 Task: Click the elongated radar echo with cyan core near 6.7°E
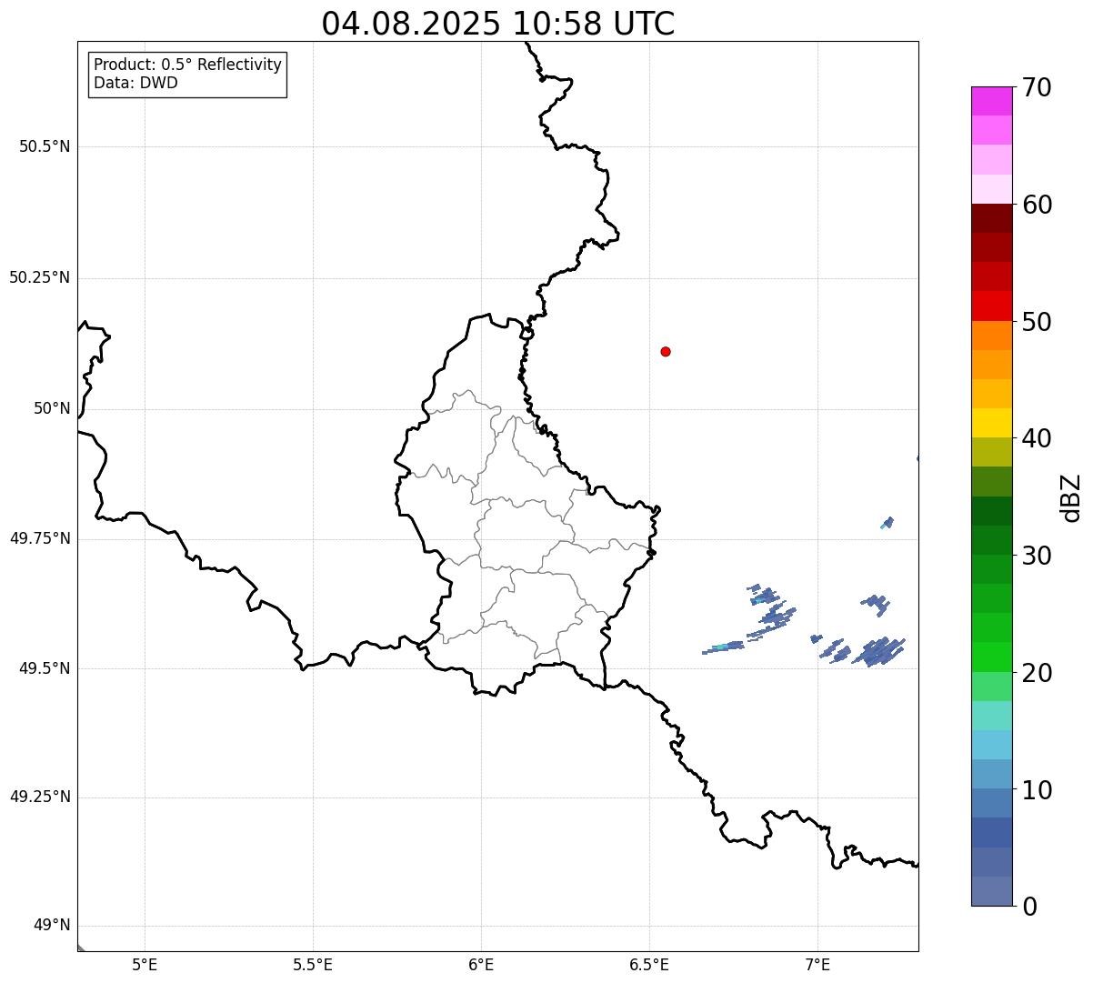tap(723, 647)
